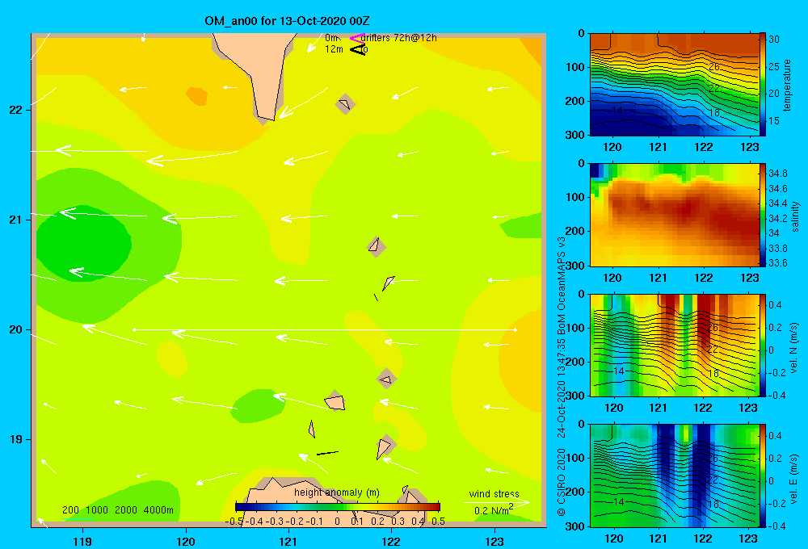Click the '14' isotherm label in temperature plot

[617, 111]
